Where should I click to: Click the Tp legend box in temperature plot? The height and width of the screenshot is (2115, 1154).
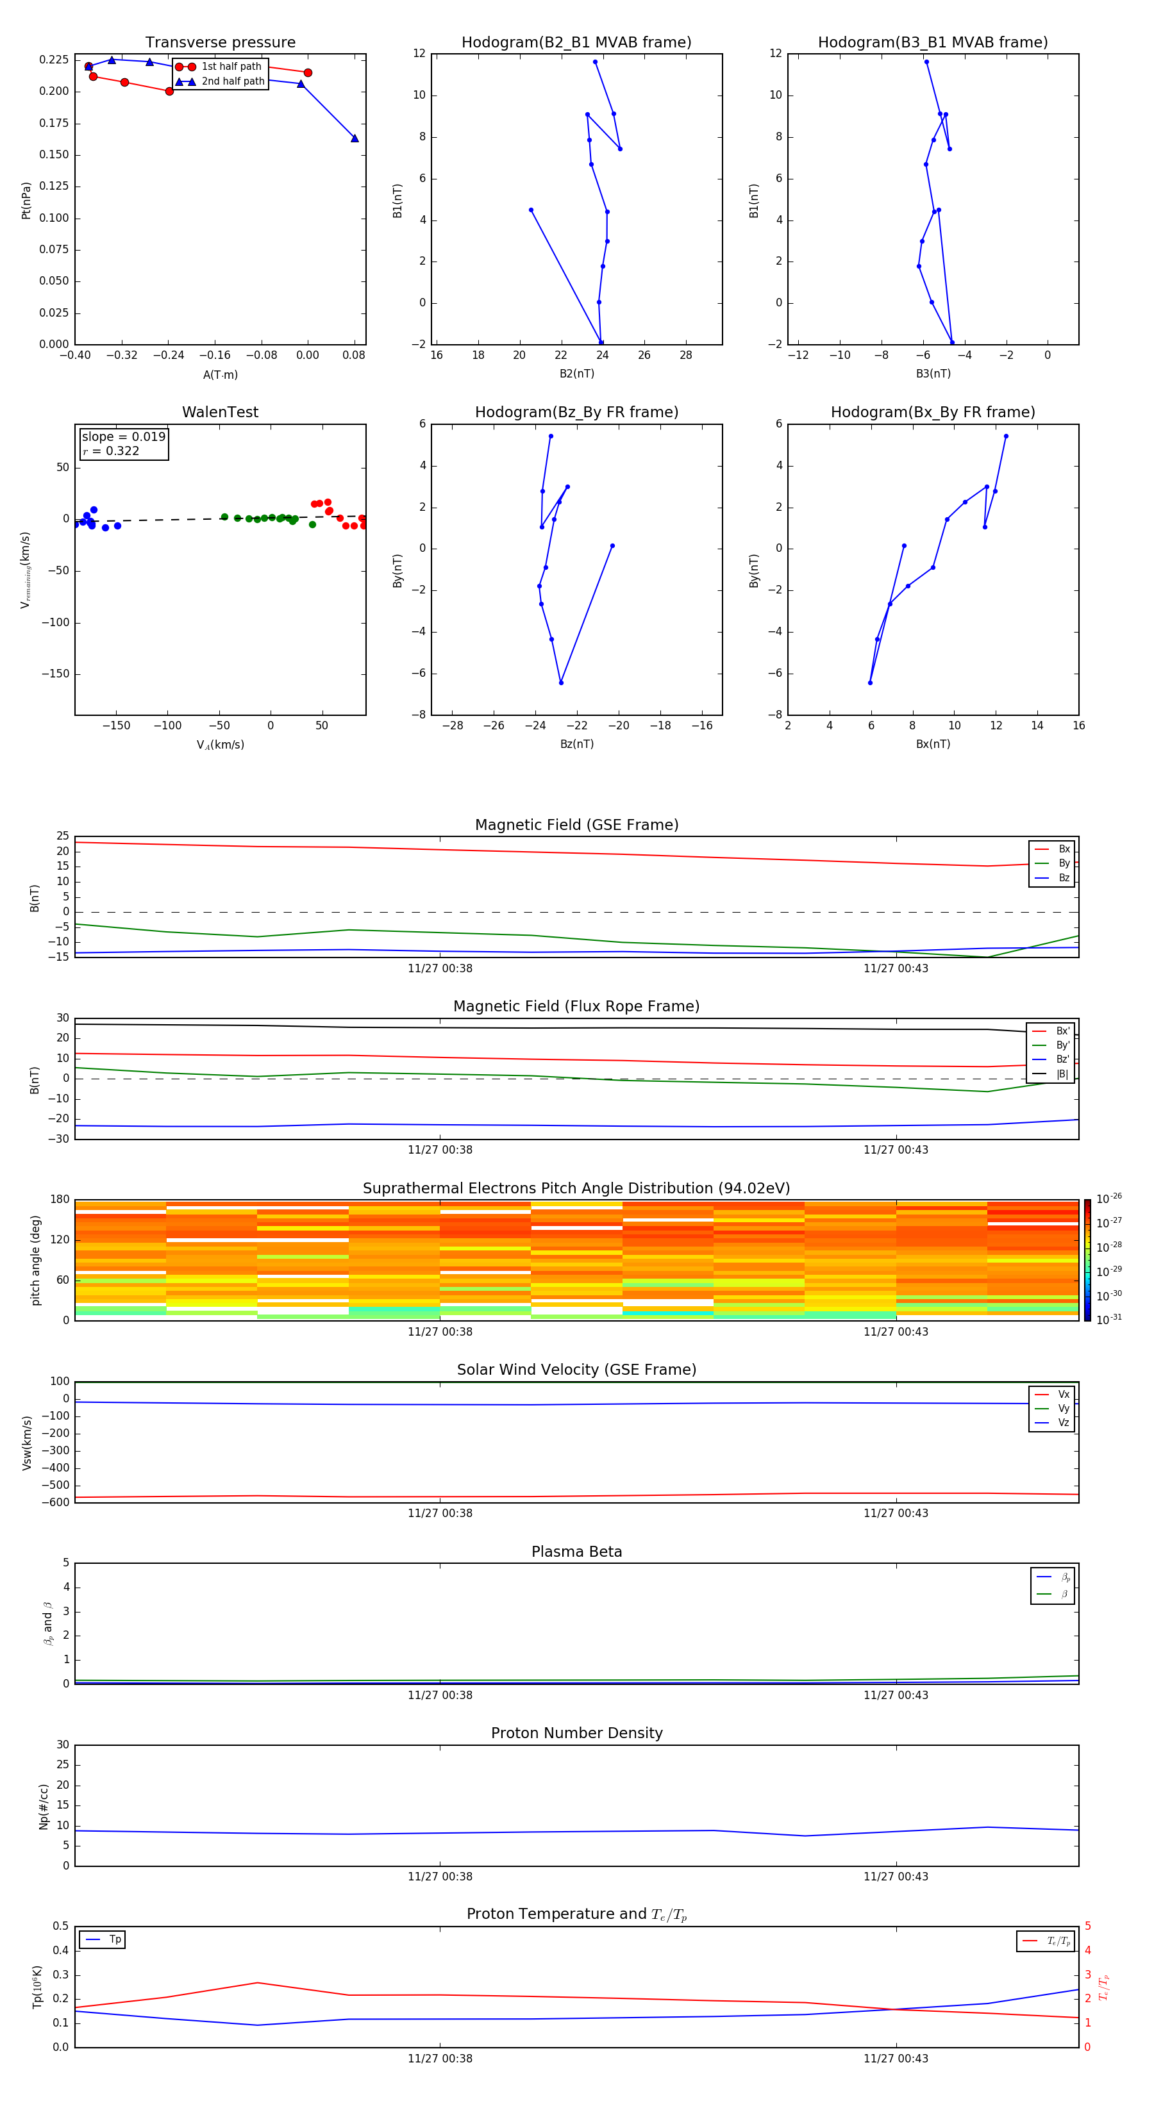[x=103, y=1939]
